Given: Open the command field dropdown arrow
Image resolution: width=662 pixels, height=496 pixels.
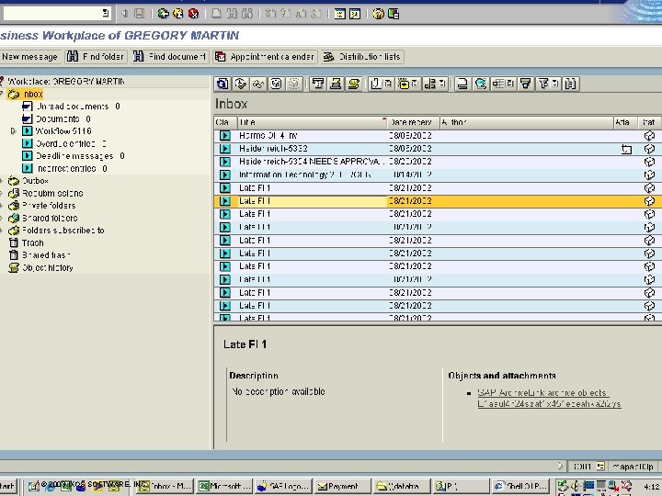Looking at the screenshot, I should coord(105,14).
